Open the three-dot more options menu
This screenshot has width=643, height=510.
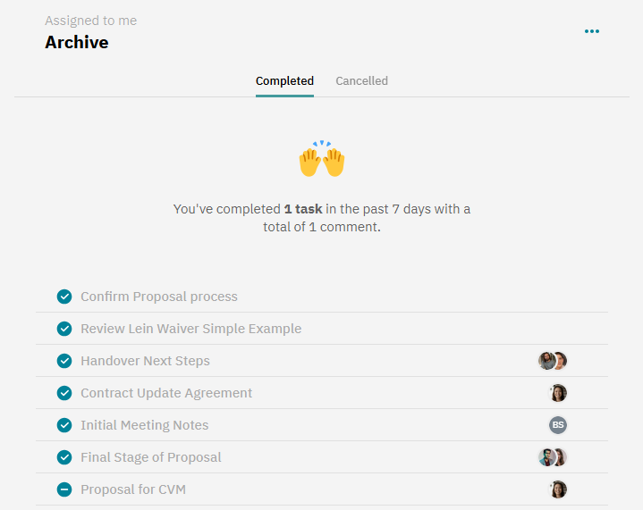[592, 31]
